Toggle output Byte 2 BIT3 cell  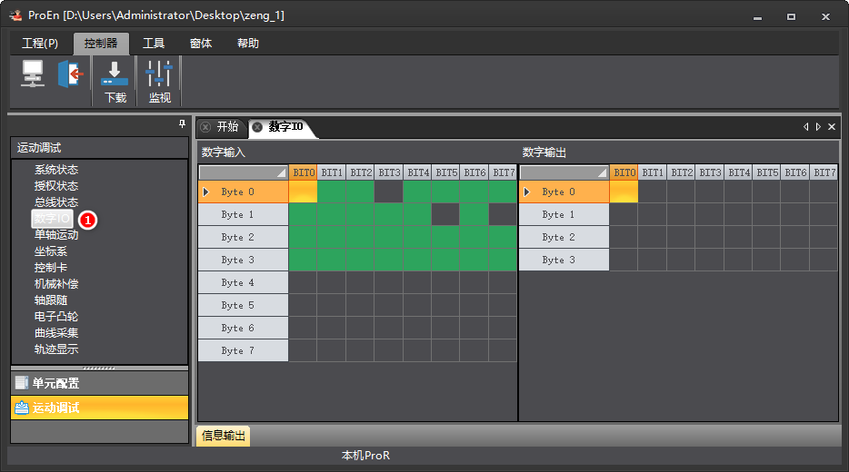pyautogui.click(x=710, y=237)
